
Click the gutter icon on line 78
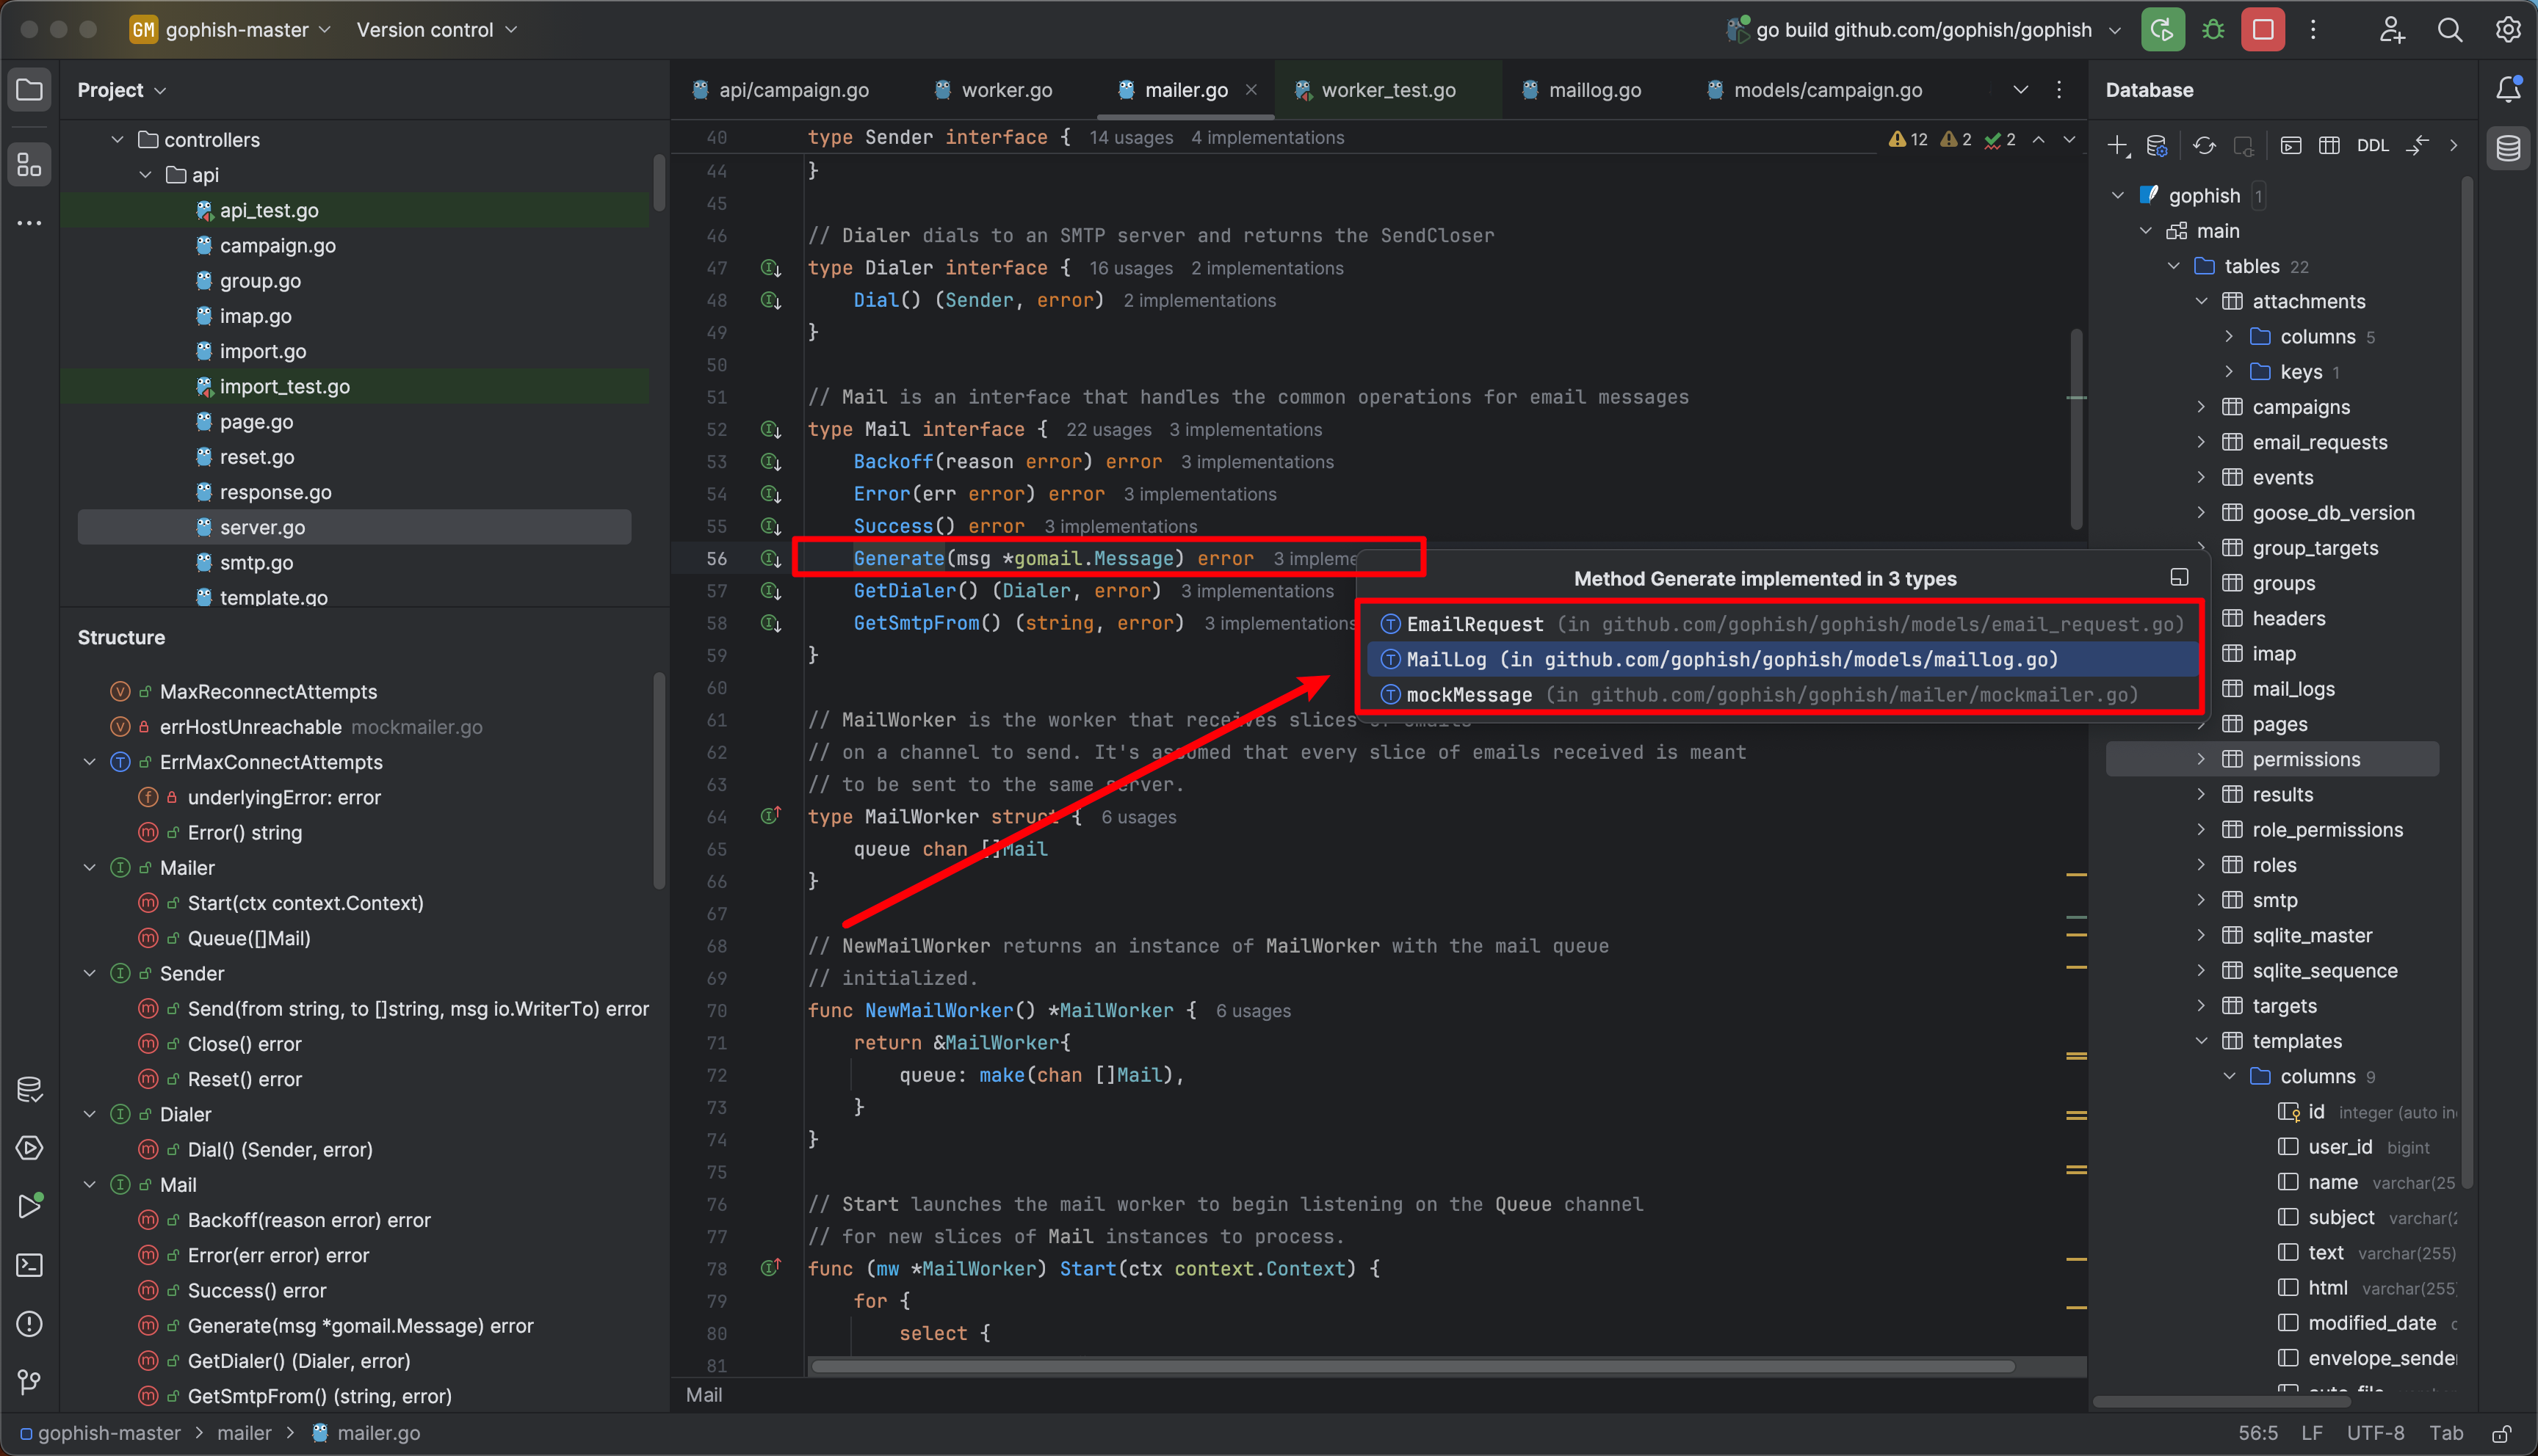pos(770,1268)
